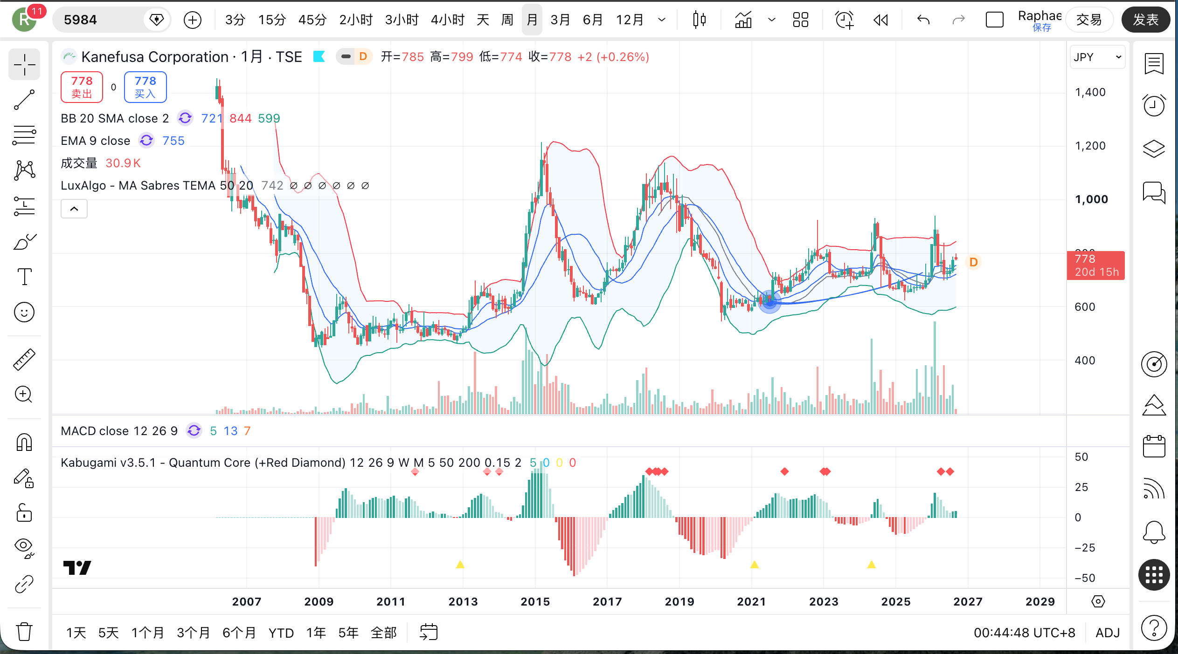The image size is (1178, 654).
Task: Open the indicators menu
Action: (x=743, y=20)
